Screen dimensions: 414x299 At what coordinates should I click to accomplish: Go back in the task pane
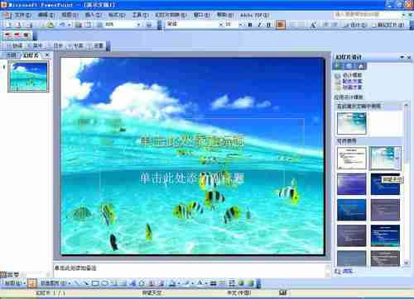tap(338, 66)
